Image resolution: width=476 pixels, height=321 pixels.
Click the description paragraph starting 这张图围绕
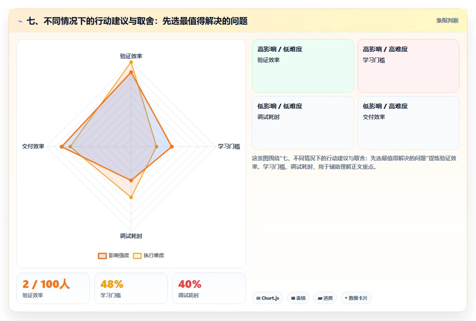click(354, 162)
